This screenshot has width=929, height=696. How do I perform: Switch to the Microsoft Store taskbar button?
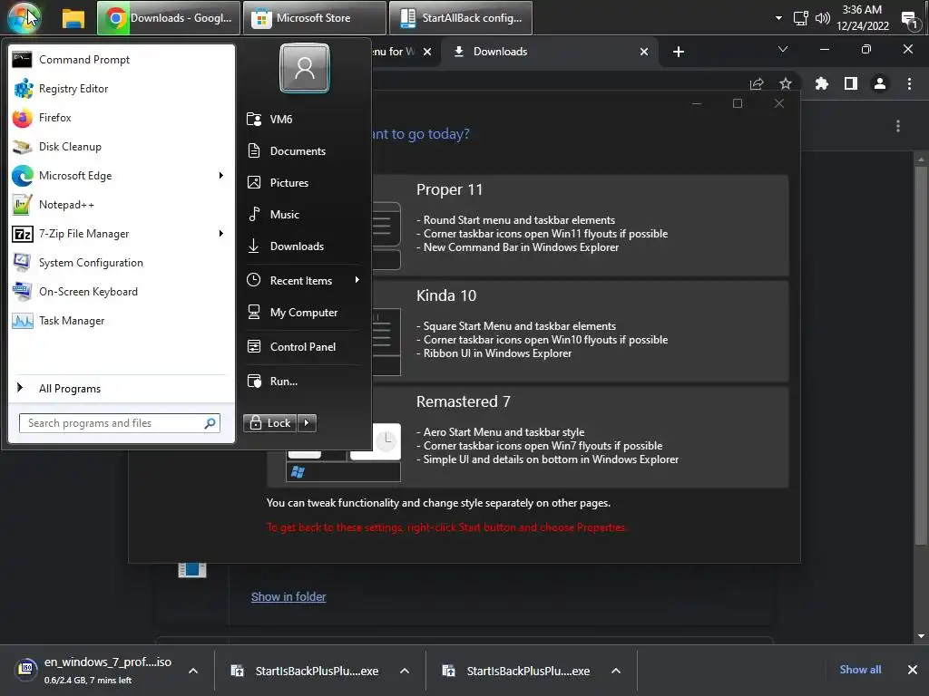[315, 18]
